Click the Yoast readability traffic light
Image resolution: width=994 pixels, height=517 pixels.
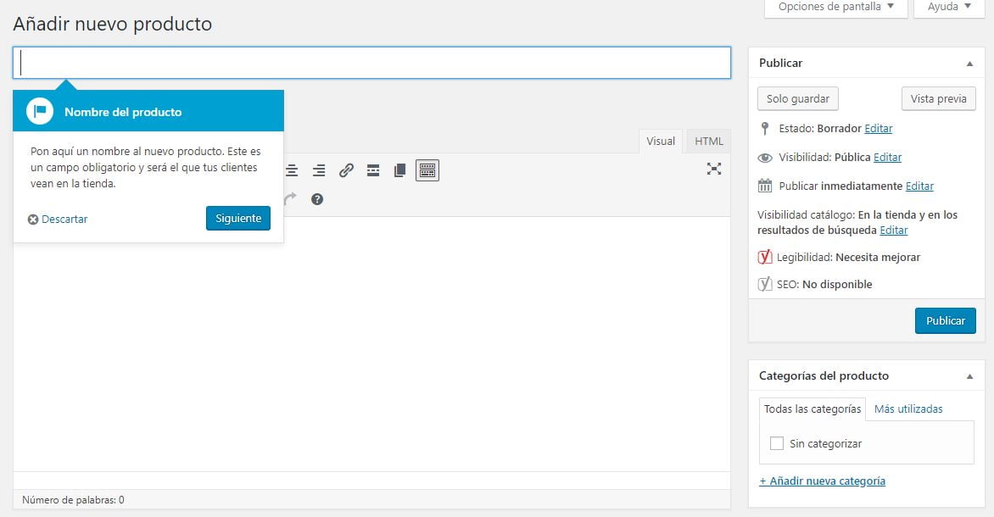pyautogui.click(x=766, y=257)
